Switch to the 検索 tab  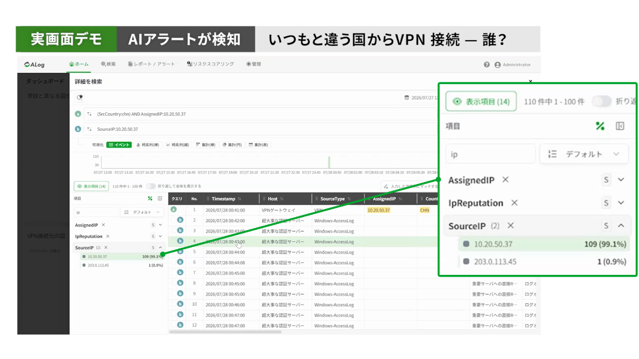(x=109, y=64)
